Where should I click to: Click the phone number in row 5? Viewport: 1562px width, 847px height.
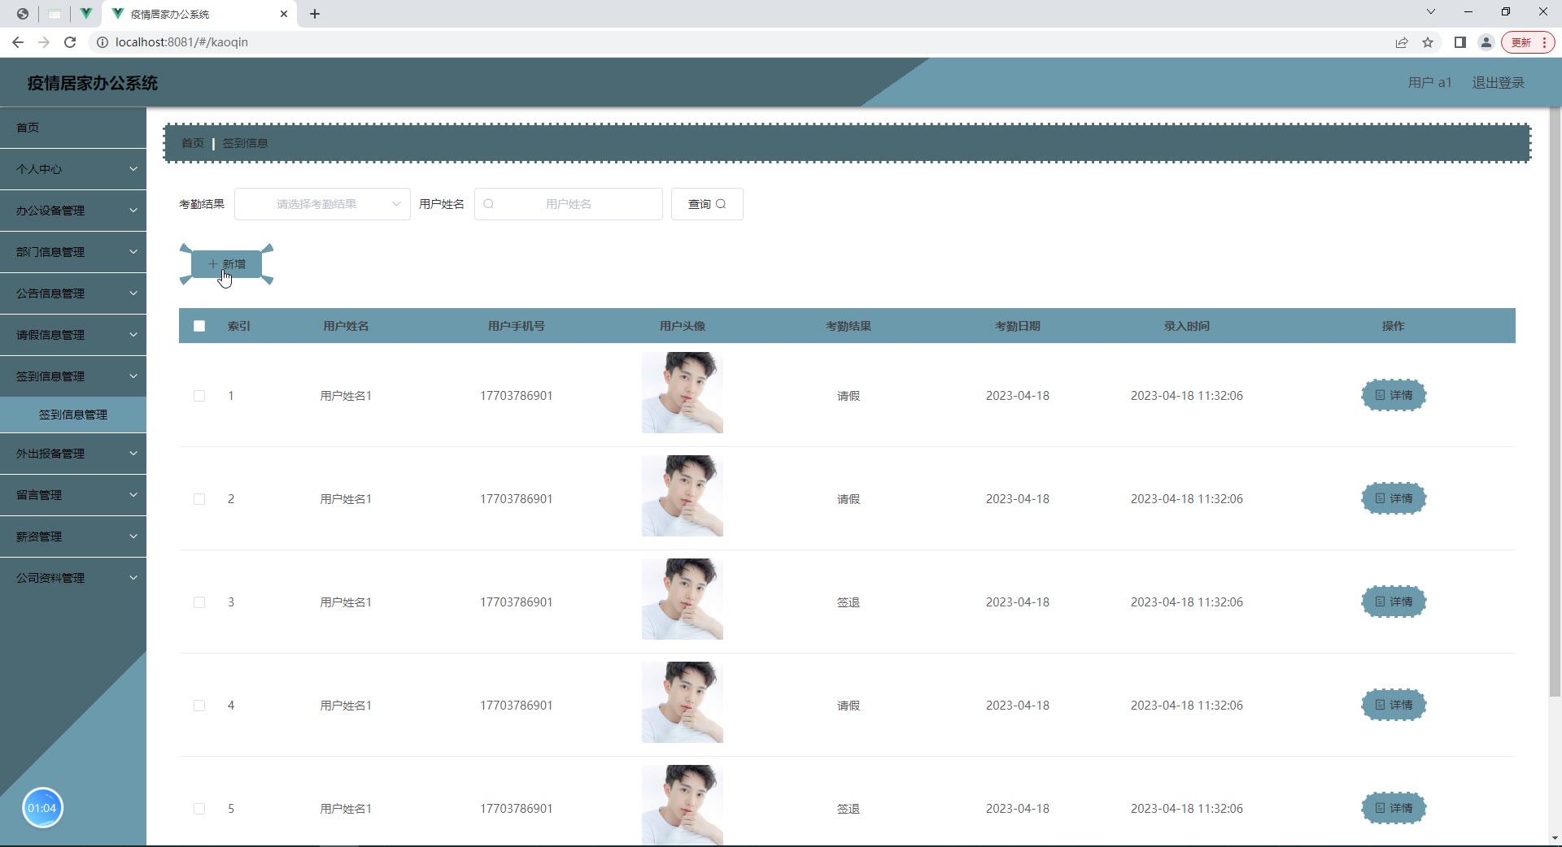(517, 809)
